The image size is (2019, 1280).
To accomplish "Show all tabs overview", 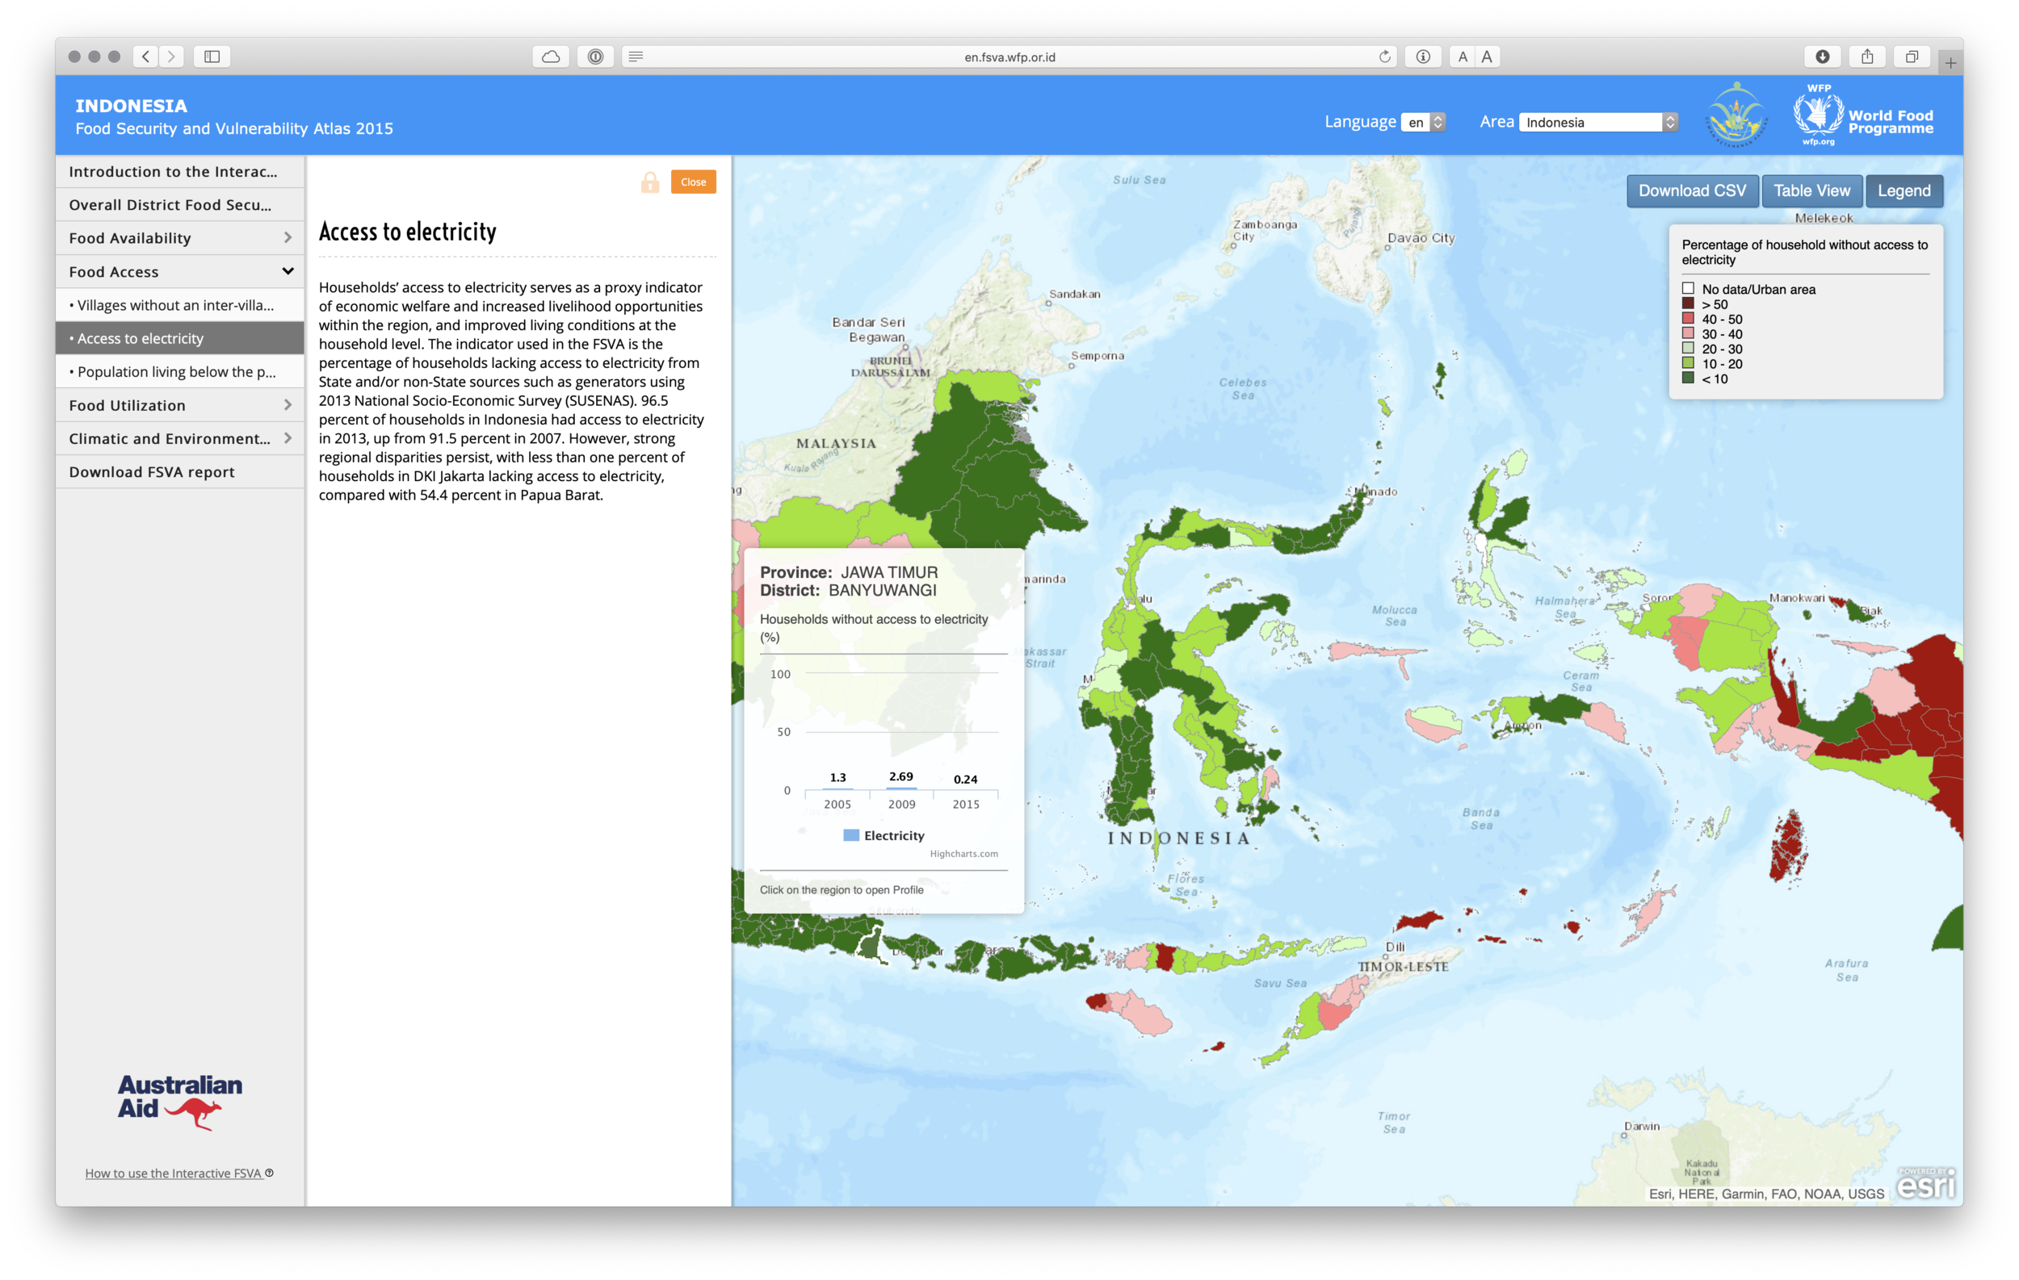I will 1912,56.
